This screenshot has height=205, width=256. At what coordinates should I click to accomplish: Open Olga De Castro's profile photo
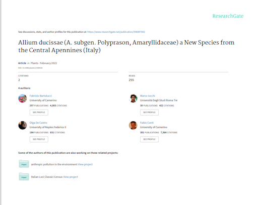tap(23, 125)
